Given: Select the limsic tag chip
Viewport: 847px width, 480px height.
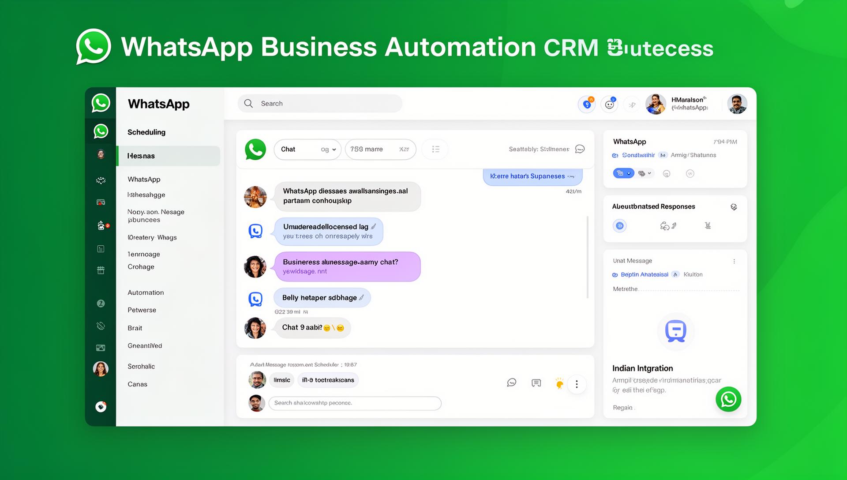Looking at the screenshot, I should [x=281, y=380].
